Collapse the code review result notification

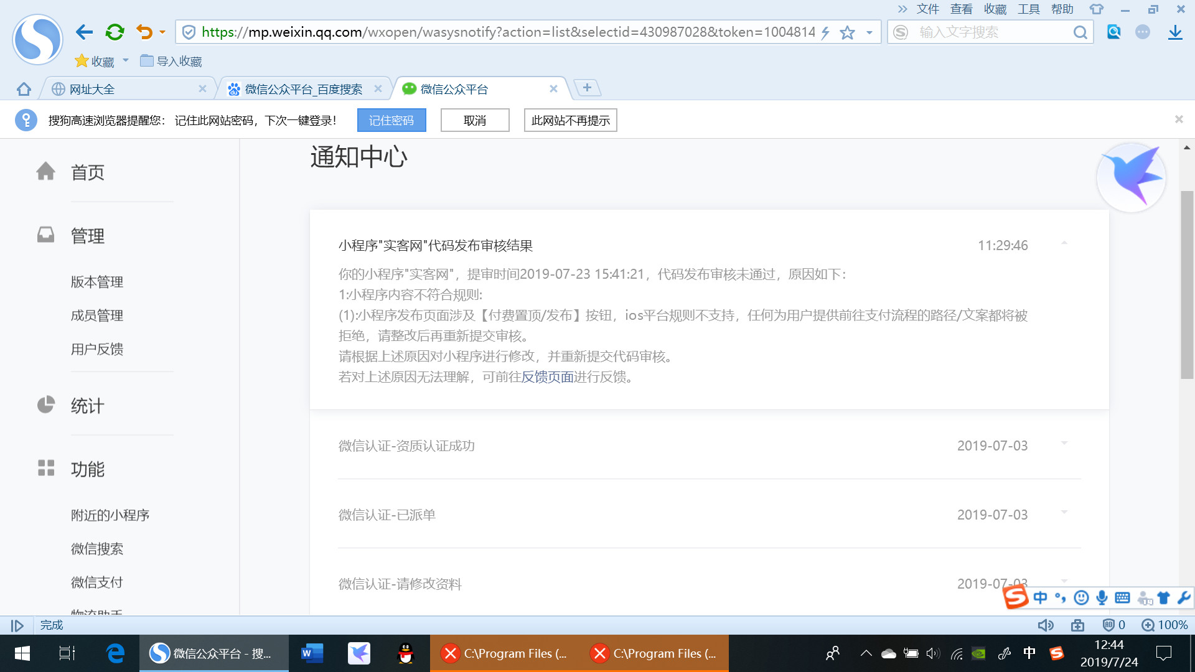1064,243
